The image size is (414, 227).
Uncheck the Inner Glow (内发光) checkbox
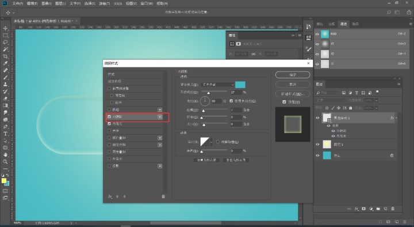point(109,124)
